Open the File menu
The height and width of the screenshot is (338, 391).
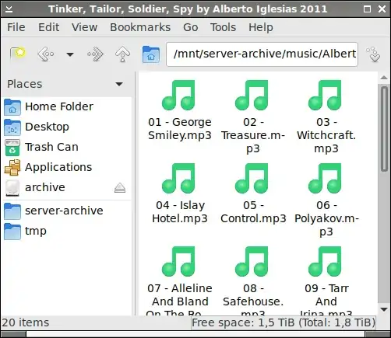click(x=16, y=27)
